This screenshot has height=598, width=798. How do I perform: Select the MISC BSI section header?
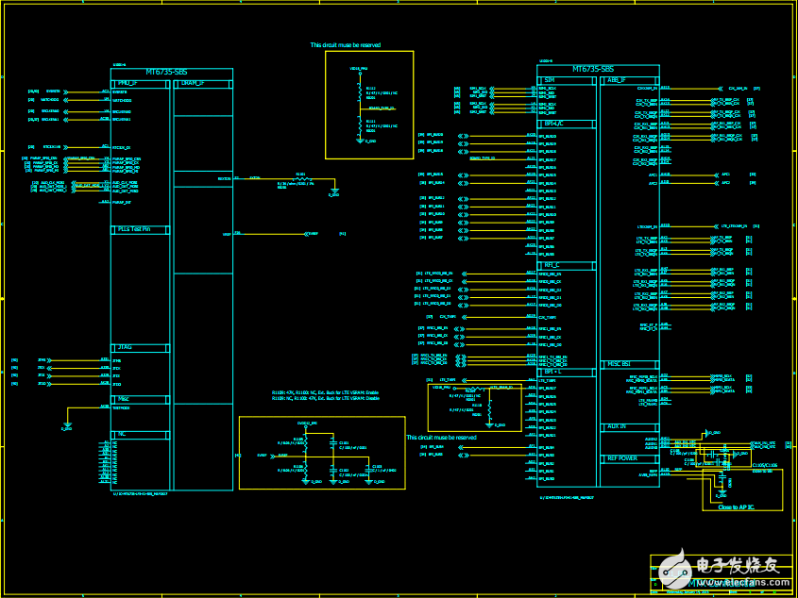[617, 364]
